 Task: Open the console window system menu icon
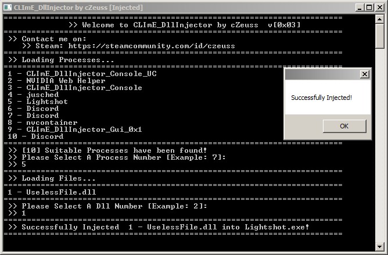tap(8, 8)
